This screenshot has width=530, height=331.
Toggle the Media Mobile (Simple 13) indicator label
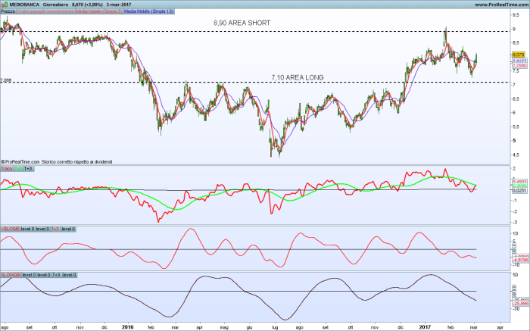click(x=149, y=13)
